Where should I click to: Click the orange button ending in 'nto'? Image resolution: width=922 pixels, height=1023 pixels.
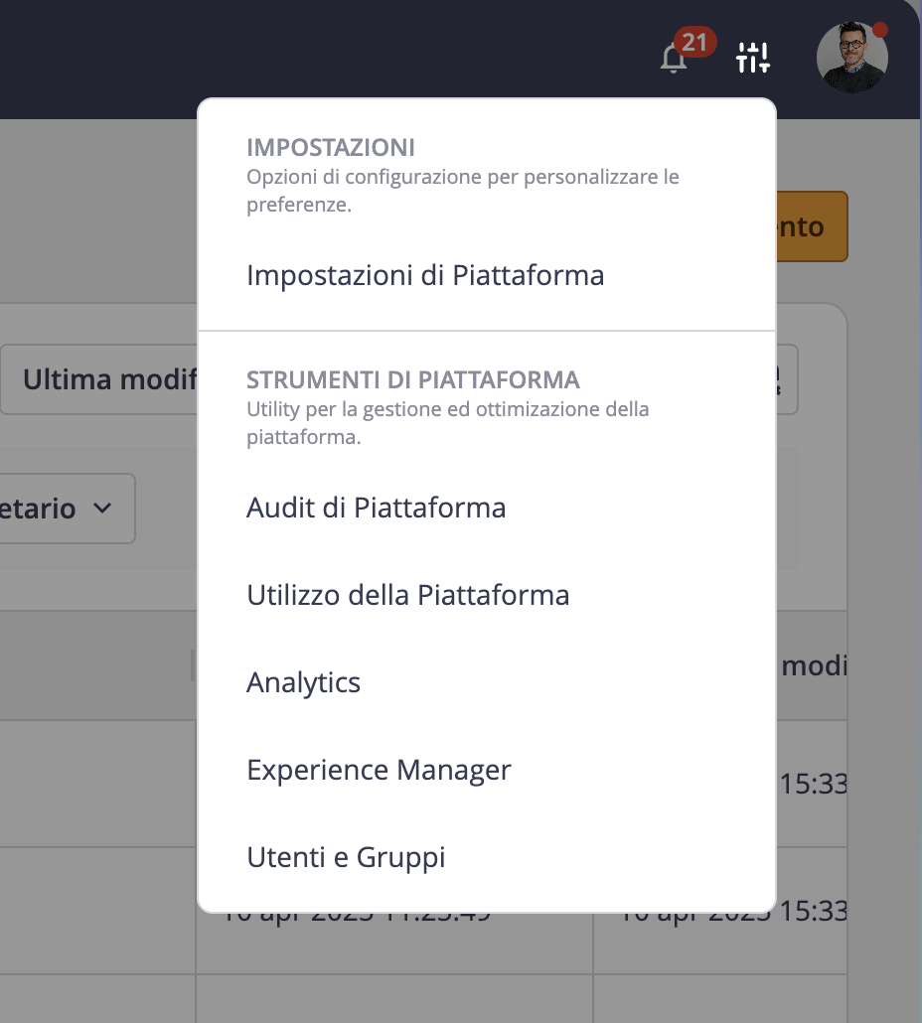tap(812, 226)
